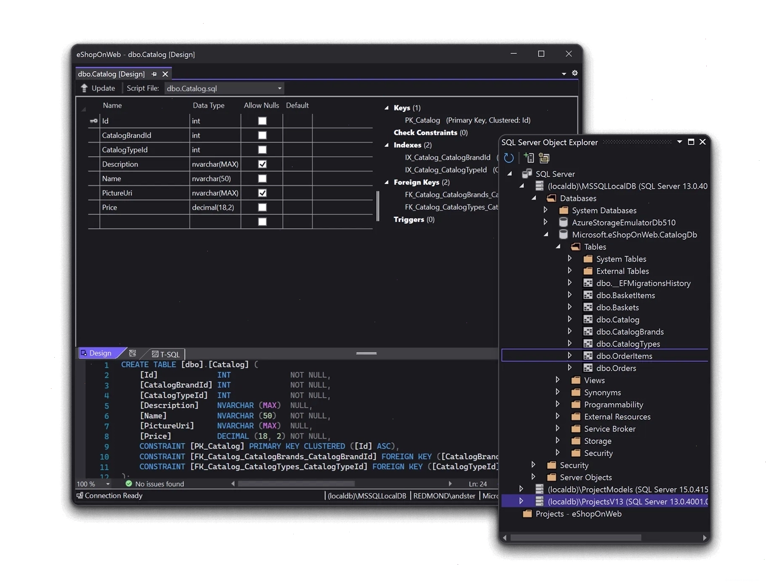Viewport: 783px width, 587px height.
Task: Toggle Allow Nulls for CatalogTypeId column
Action: click(262, 150)
